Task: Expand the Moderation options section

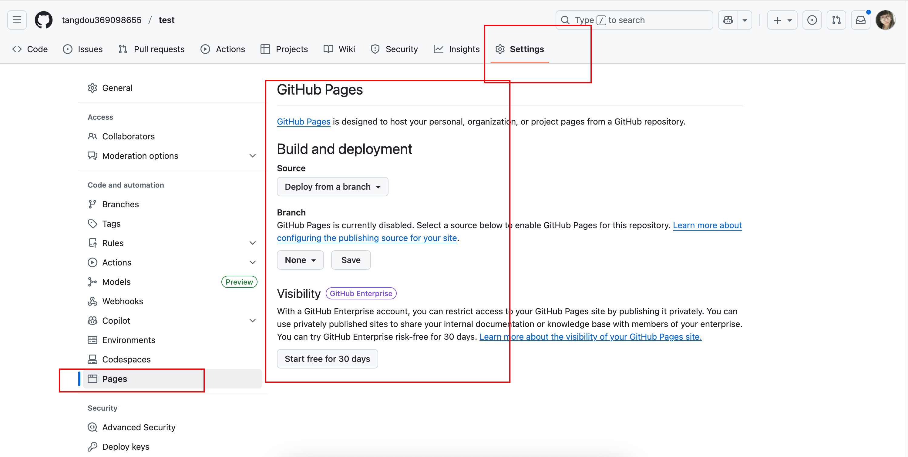Action: 252,156
